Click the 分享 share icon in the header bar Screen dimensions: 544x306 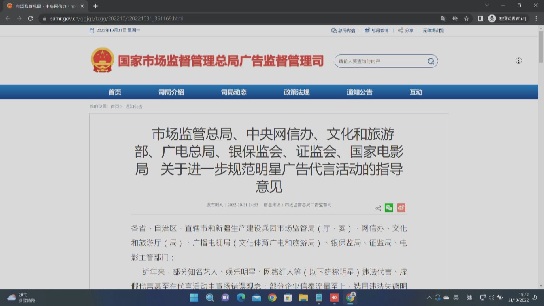400,30
